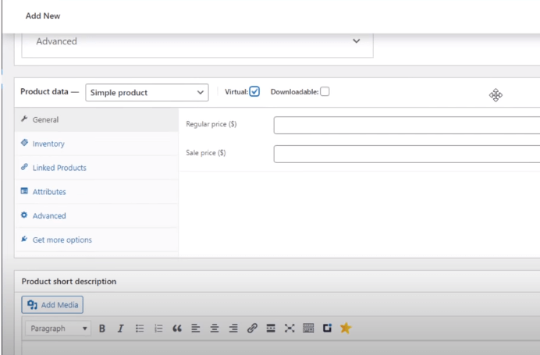Open the Get more options tab
This screenshot has width=540, height=355.
[97, 240]
